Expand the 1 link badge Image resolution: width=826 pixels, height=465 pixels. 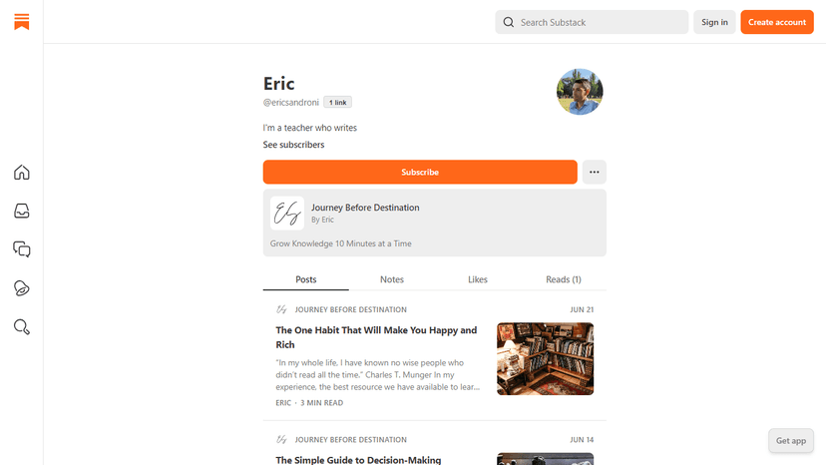coord(337,103)
